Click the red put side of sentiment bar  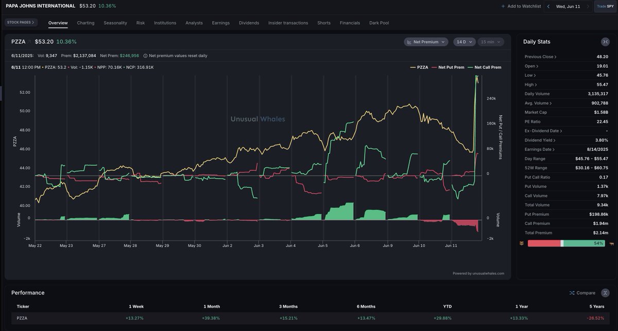coord(544,243)
